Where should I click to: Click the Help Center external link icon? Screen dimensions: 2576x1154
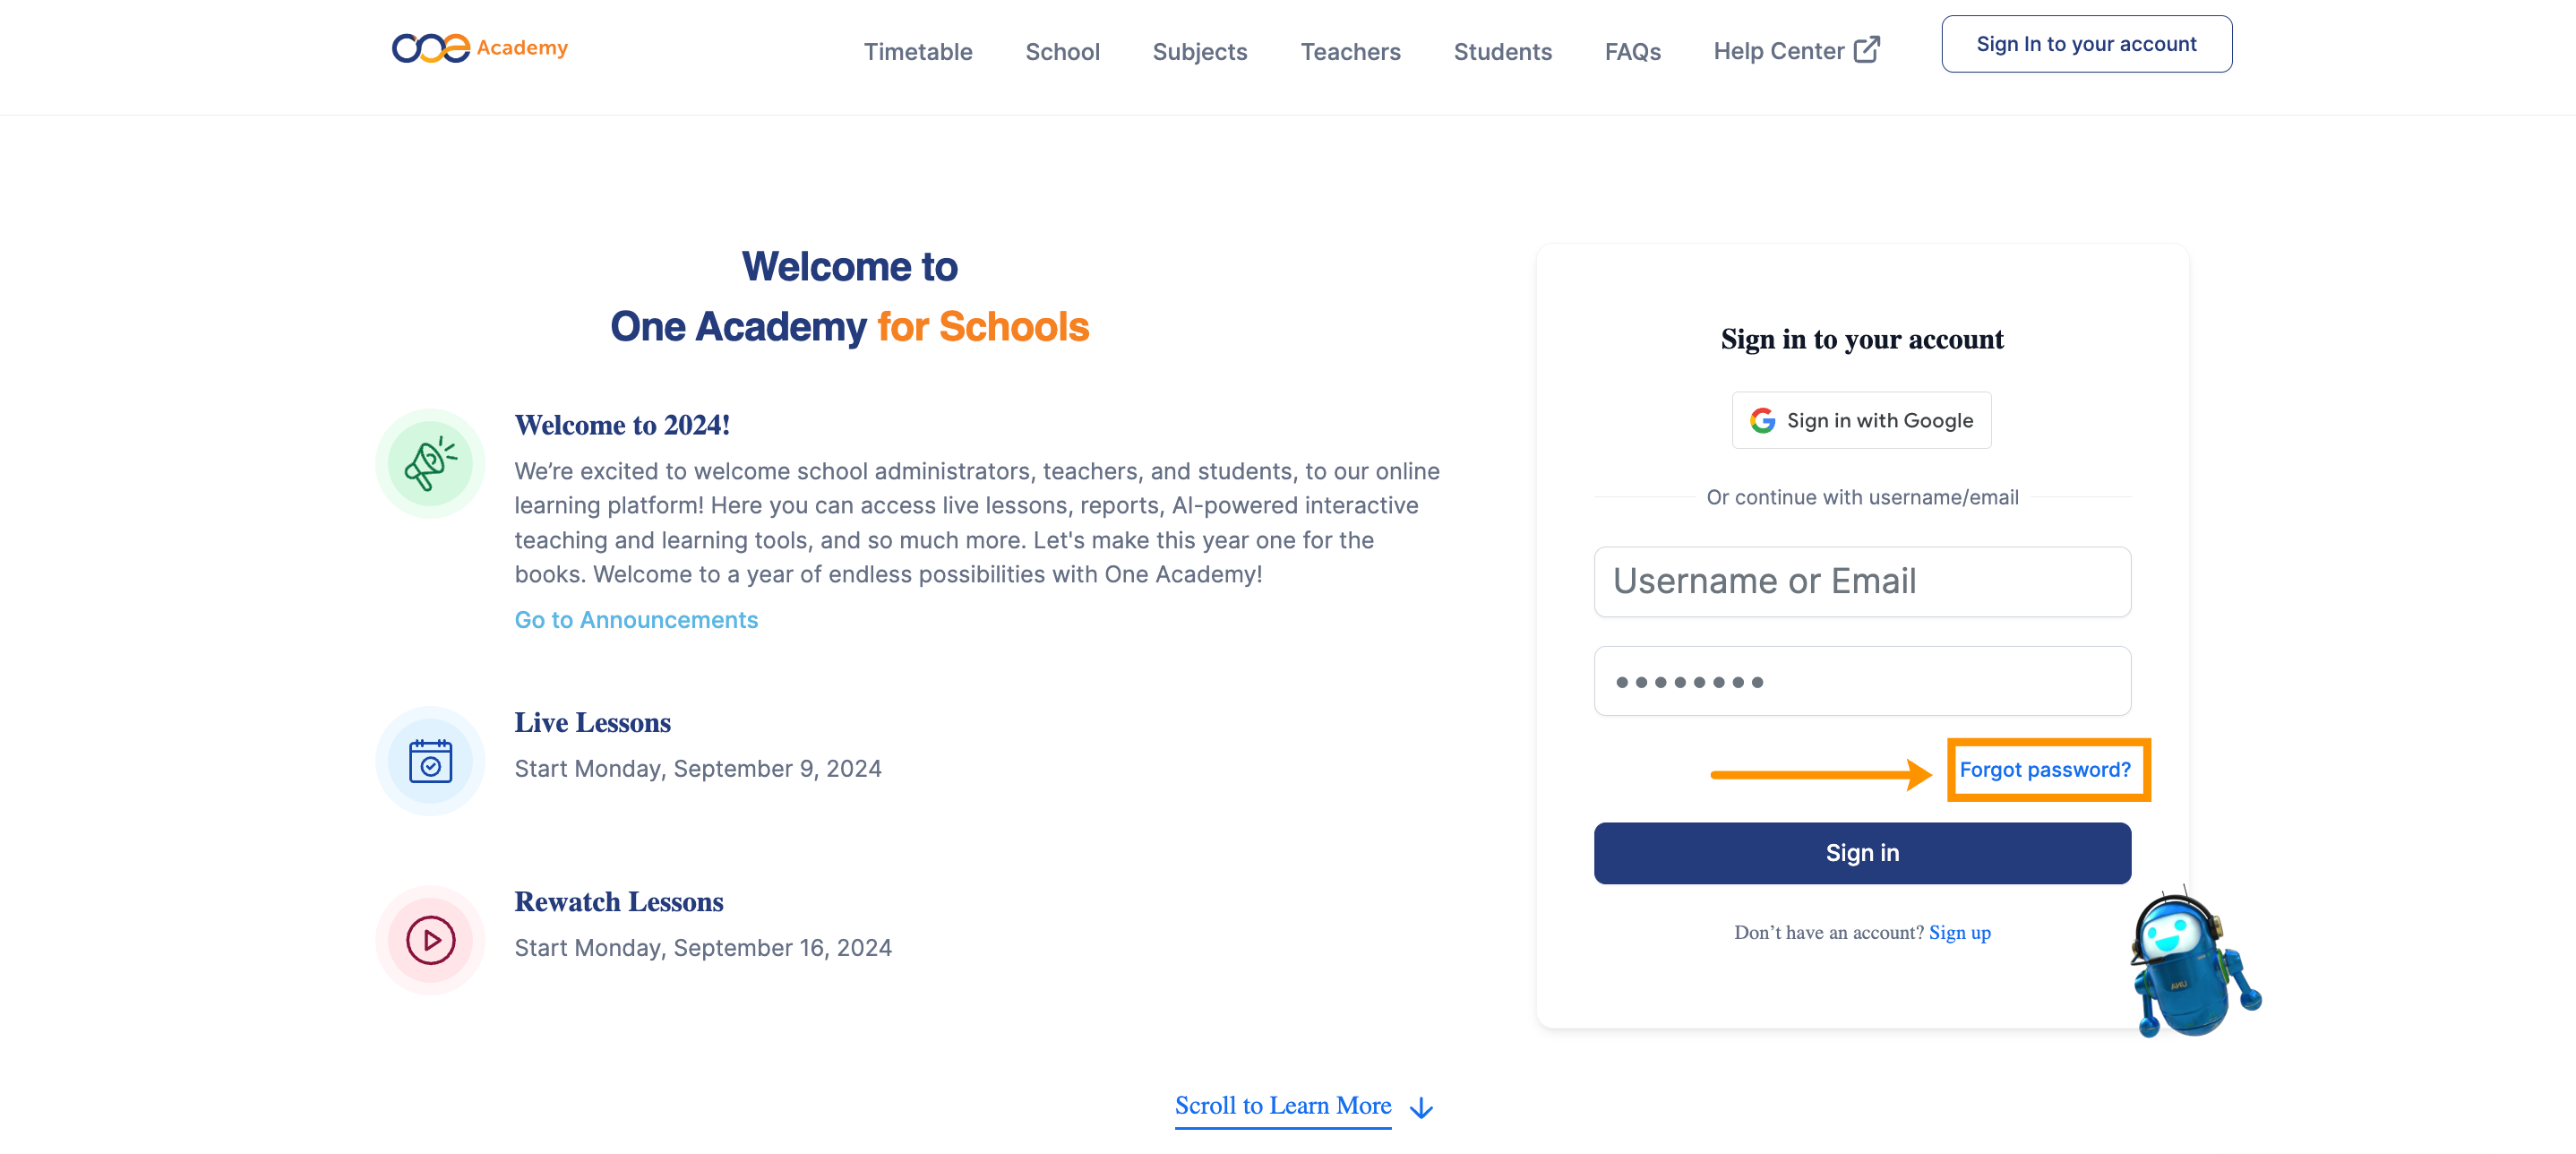pos(1866,50)
